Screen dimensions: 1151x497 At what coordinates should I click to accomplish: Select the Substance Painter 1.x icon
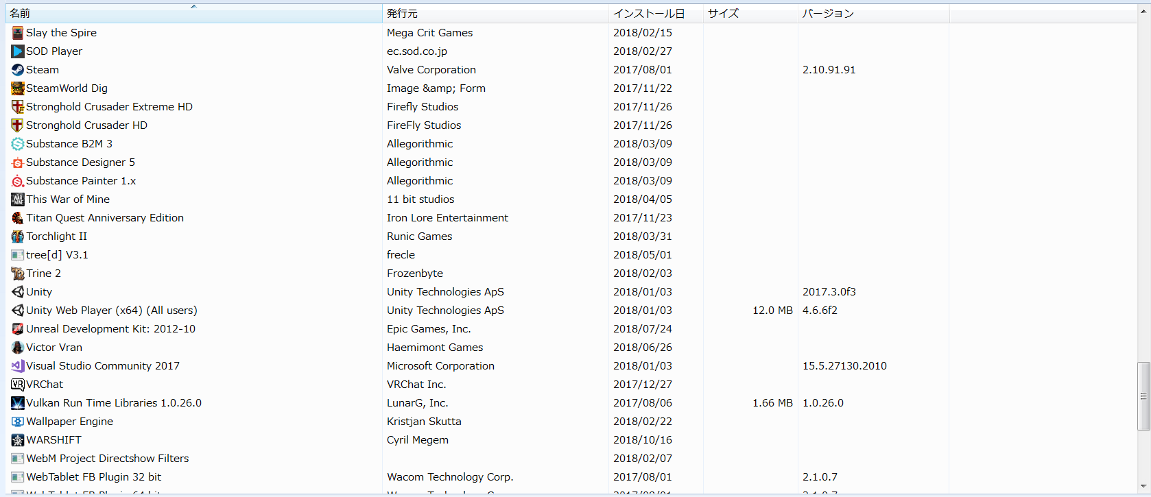[18, 181]
